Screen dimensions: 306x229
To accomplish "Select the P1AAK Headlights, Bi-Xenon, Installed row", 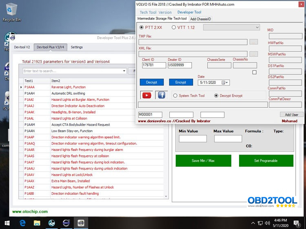I will click(91, 112).
